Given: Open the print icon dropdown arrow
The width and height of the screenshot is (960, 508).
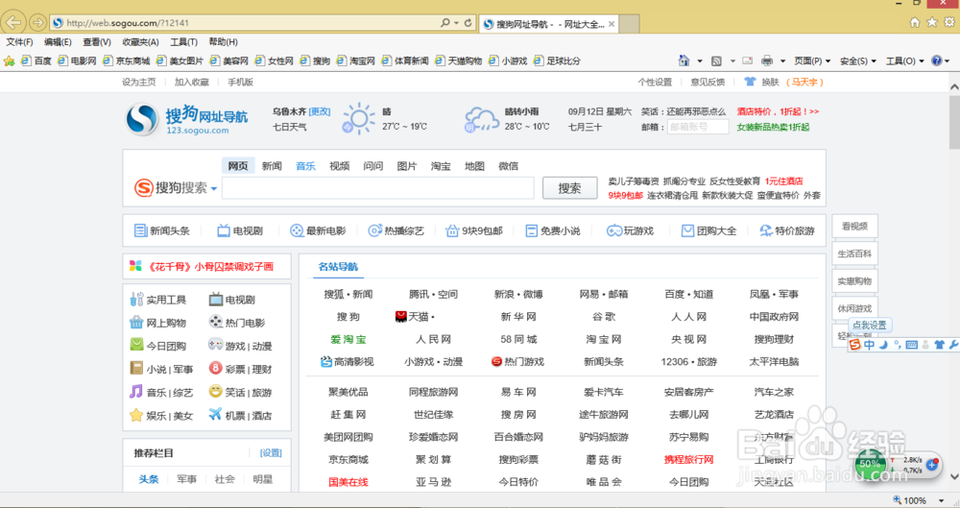Looking at the screenshot, I should coord(782,61).
